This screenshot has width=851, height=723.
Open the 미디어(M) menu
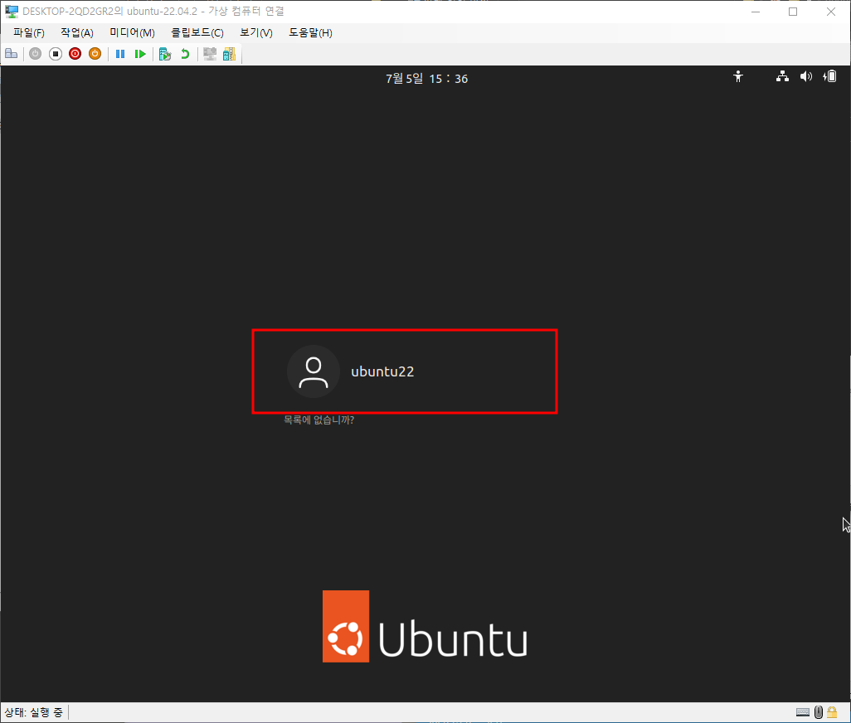point(133,32)
